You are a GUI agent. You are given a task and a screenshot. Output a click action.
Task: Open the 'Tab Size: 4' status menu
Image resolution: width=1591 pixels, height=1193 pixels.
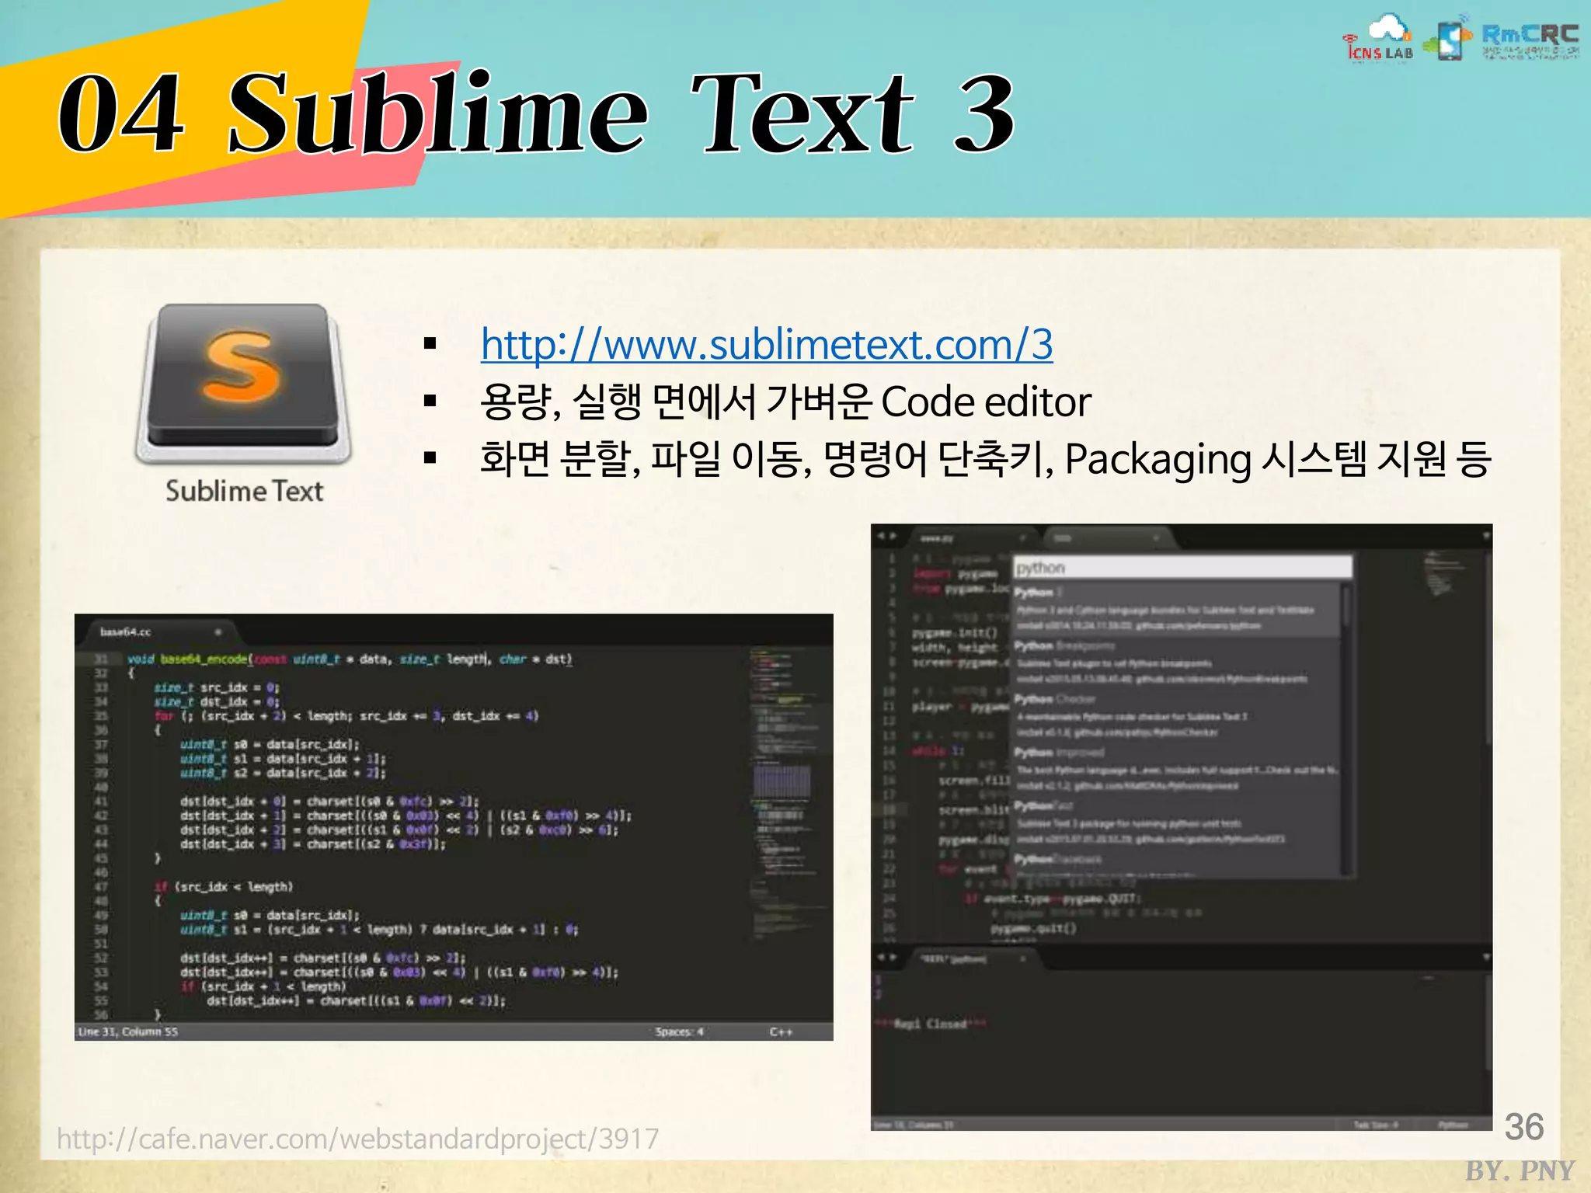click(1376, 1124)
